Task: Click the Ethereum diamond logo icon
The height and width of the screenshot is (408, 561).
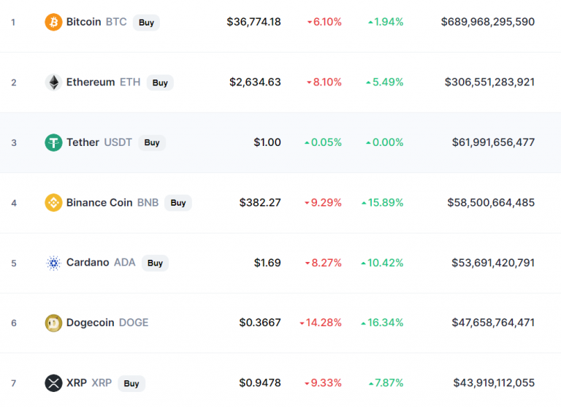Action: pos(53,82)
